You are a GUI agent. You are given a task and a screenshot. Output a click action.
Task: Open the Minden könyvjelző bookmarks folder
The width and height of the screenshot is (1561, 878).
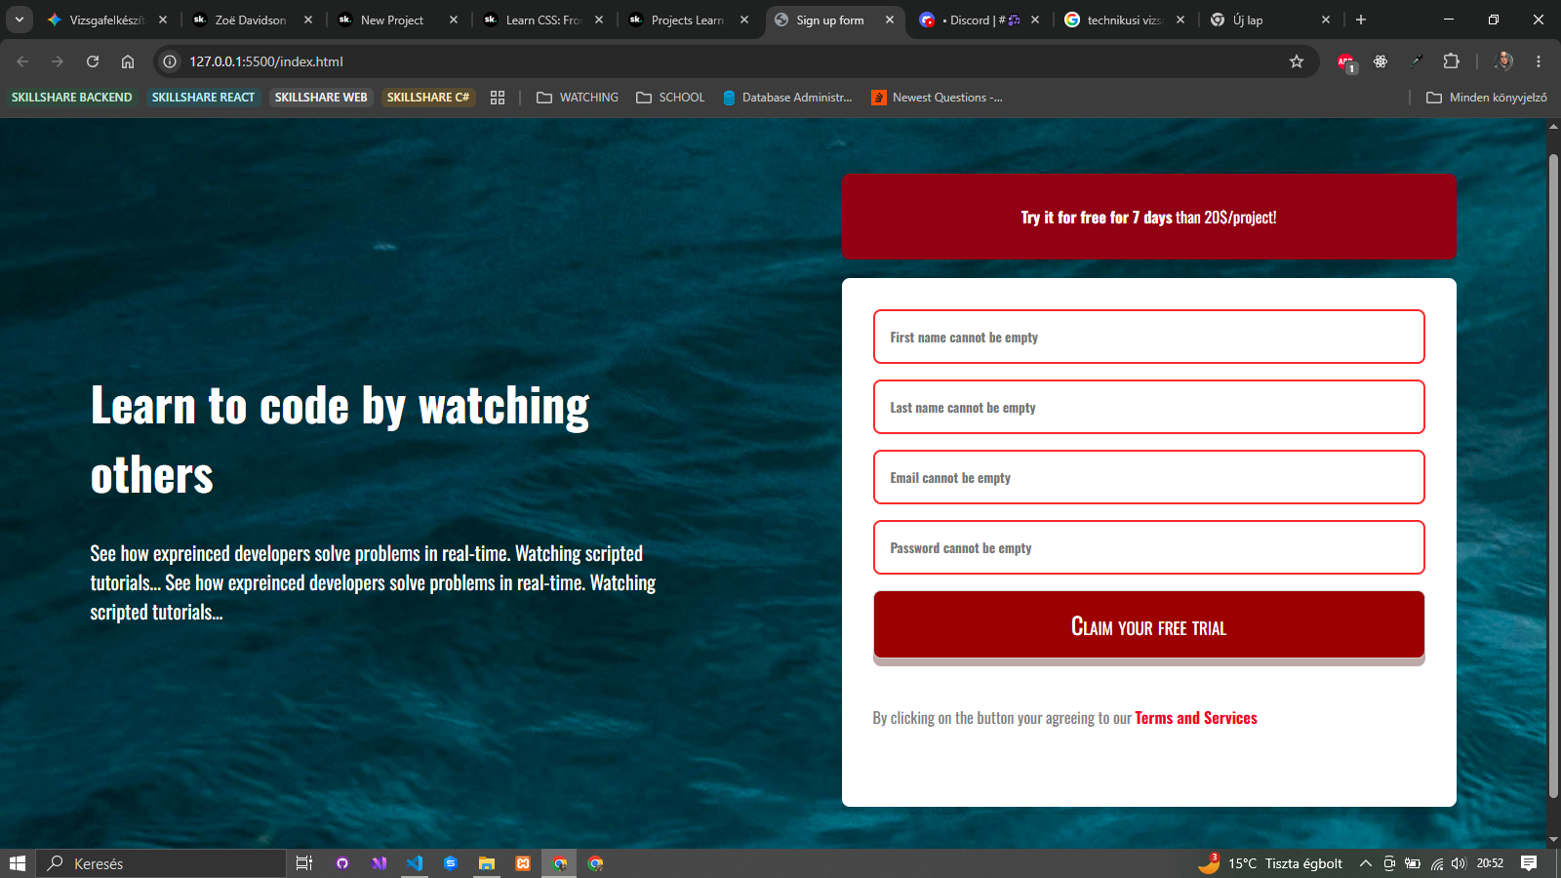coord(1487,98)
